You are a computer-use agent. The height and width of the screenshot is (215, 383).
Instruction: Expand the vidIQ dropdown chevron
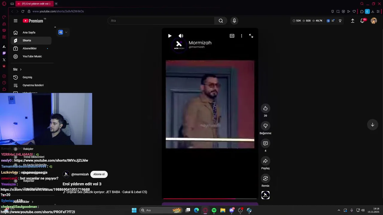click(x=66, y=32)
